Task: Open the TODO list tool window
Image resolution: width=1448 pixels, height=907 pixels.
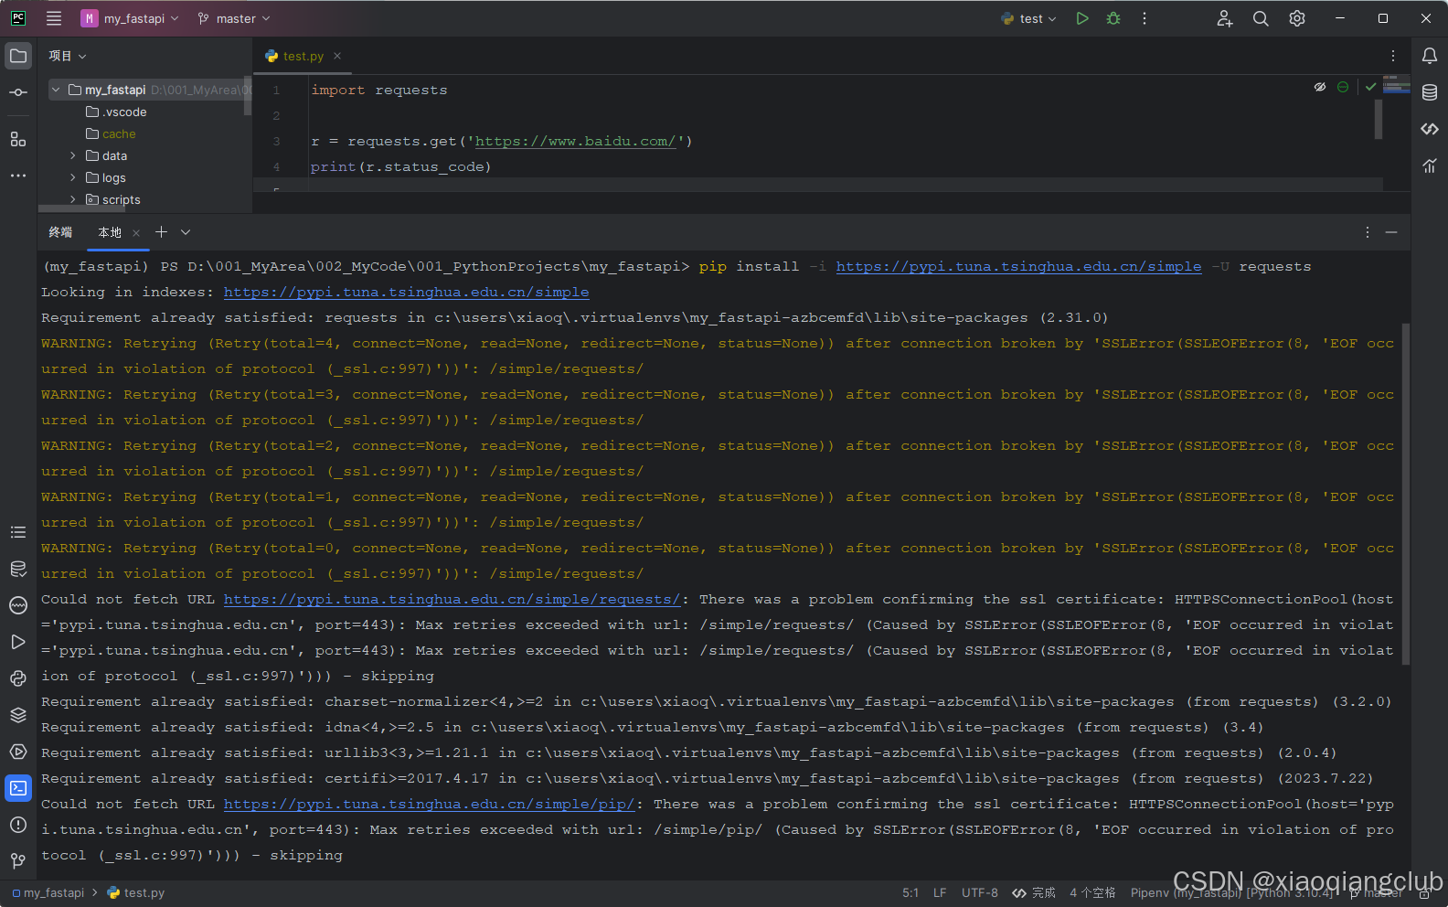Action: pos(18,532)
